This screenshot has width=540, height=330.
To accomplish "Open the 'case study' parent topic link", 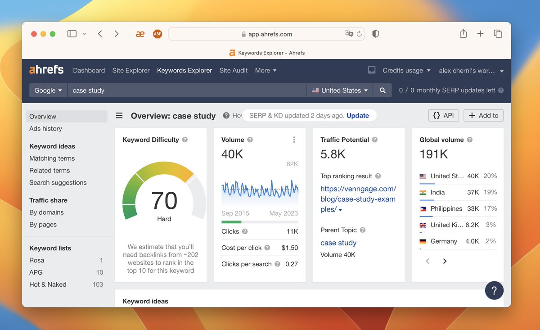I will [338, 243].
